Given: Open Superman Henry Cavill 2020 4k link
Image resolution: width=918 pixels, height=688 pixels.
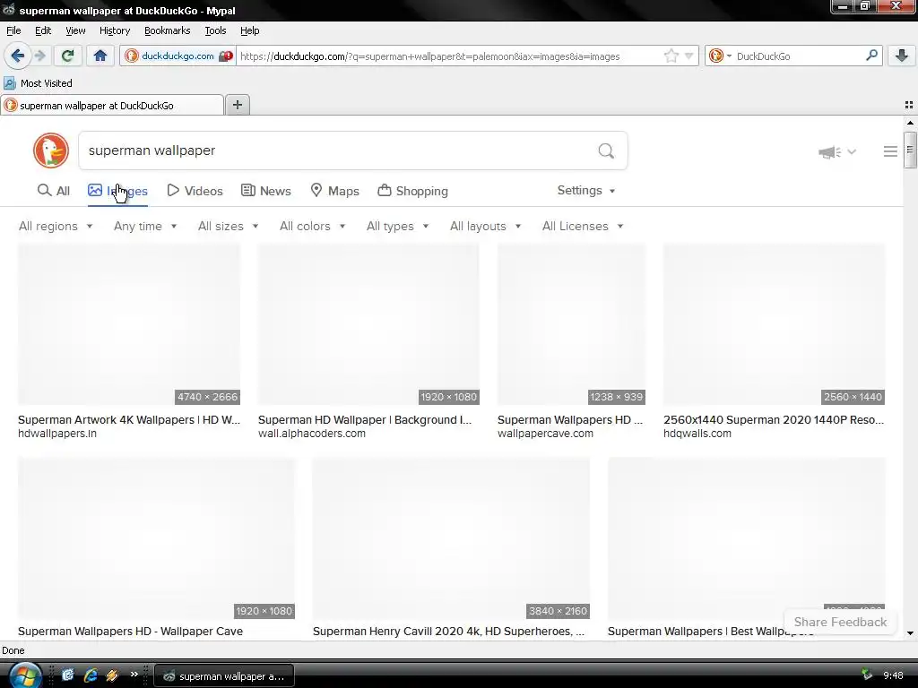Looking at the screenshot, I should [x=448, y=632].
